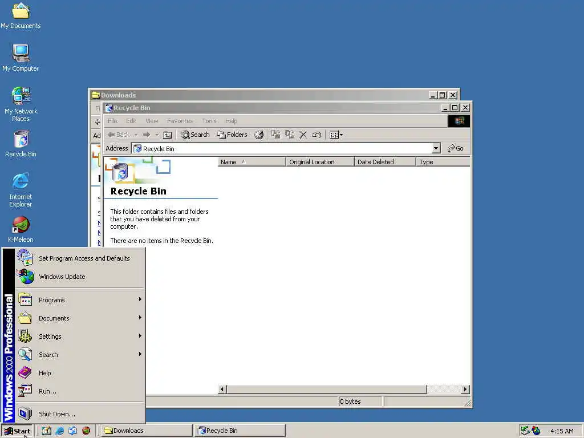Choose Shut Down... in Start menu
This screenshot has height=438, width=584.
tap(80, 414)
